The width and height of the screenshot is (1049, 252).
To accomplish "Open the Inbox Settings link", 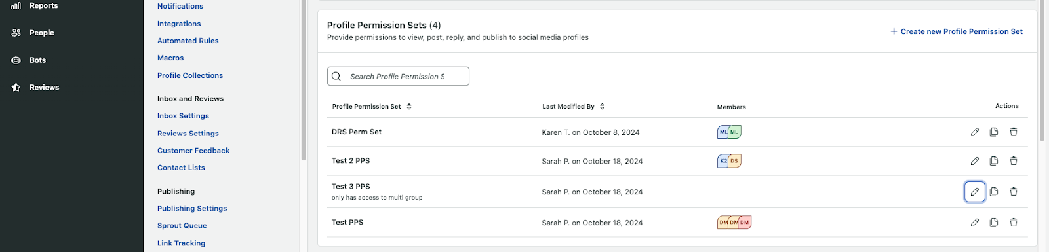I will pyautogui.click(x=183, y=116).
